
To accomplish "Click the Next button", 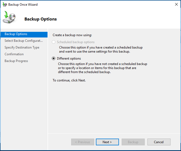I will 107,142.
